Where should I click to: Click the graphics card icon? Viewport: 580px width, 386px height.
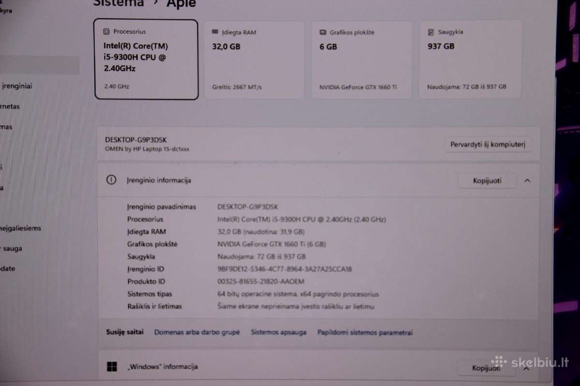(322, 32)
